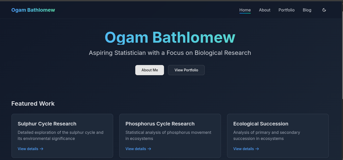
Task: Click the page's vertical scrollbar
Action: pos(342,51)
